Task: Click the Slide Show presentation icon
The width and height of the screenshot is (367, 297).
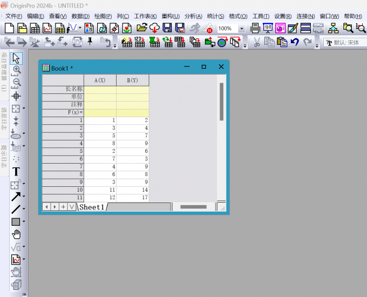Action: coord(268,28)
